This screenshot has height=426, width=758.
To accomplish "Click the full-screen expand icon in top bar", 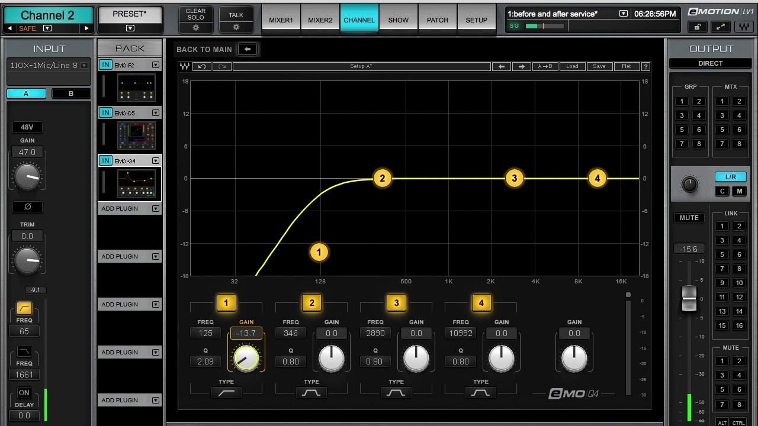I will [x=721, y=27].
